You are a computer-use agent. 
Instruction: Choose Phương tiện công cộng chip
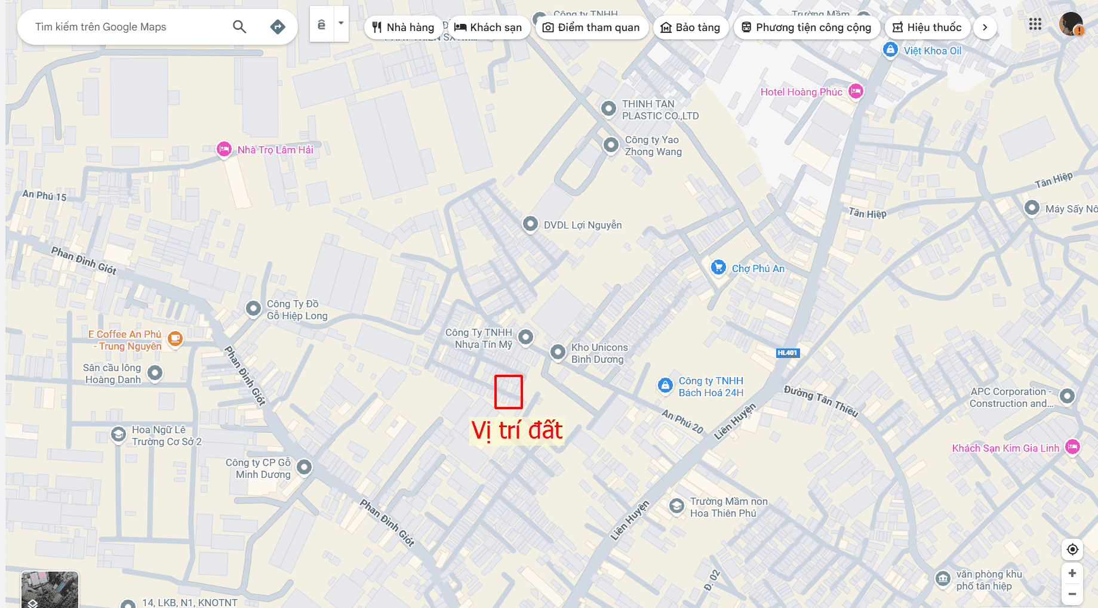(807, 27)
